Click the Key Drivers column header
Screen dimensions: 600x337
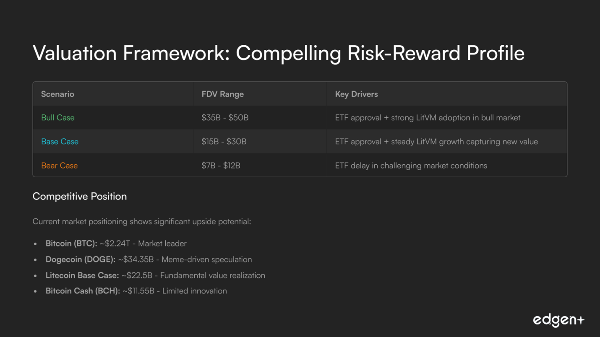356,94
